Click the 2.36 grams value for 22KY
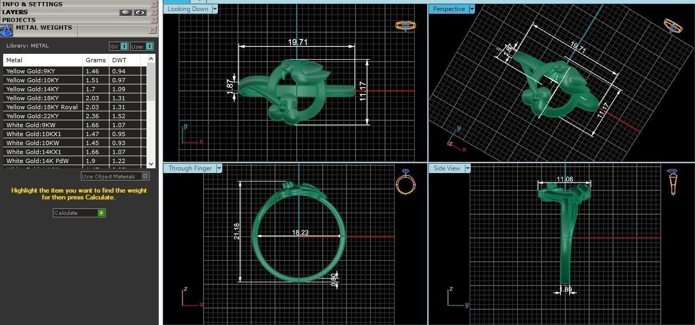This screenshot has width=695, height=325. (x=92, y=116)
